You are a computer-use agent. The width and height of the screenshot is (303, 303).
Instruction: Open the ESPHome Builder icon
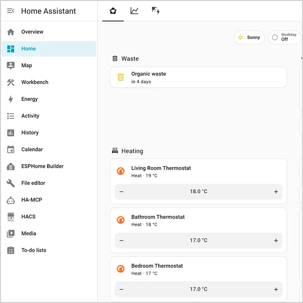point(11,166)
